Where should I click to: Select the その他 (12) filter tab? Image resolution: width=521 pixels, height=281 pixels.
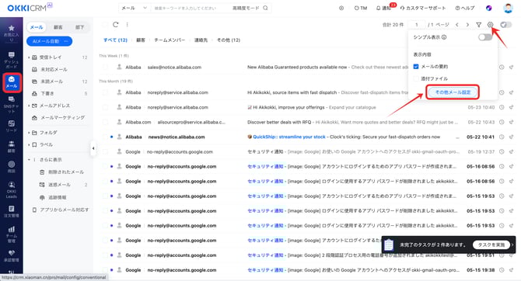tap(229, 40)
